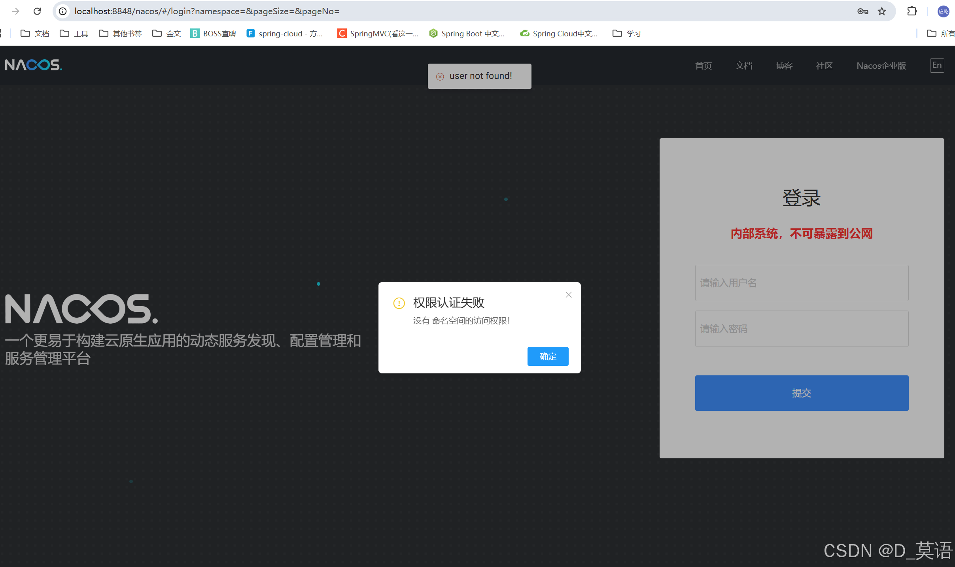Click the yellow warning icon in the dialog
Viewport: 955px width, 567px height.
pos(399,303)
